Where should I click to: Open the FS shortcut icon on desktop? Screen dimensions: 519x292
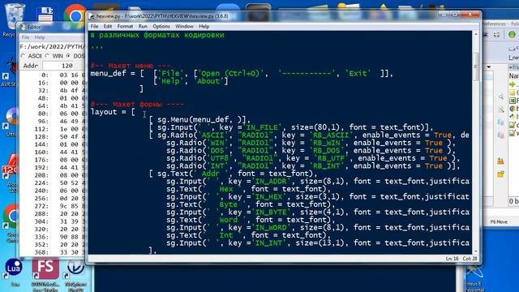click(x=45, y=268)
